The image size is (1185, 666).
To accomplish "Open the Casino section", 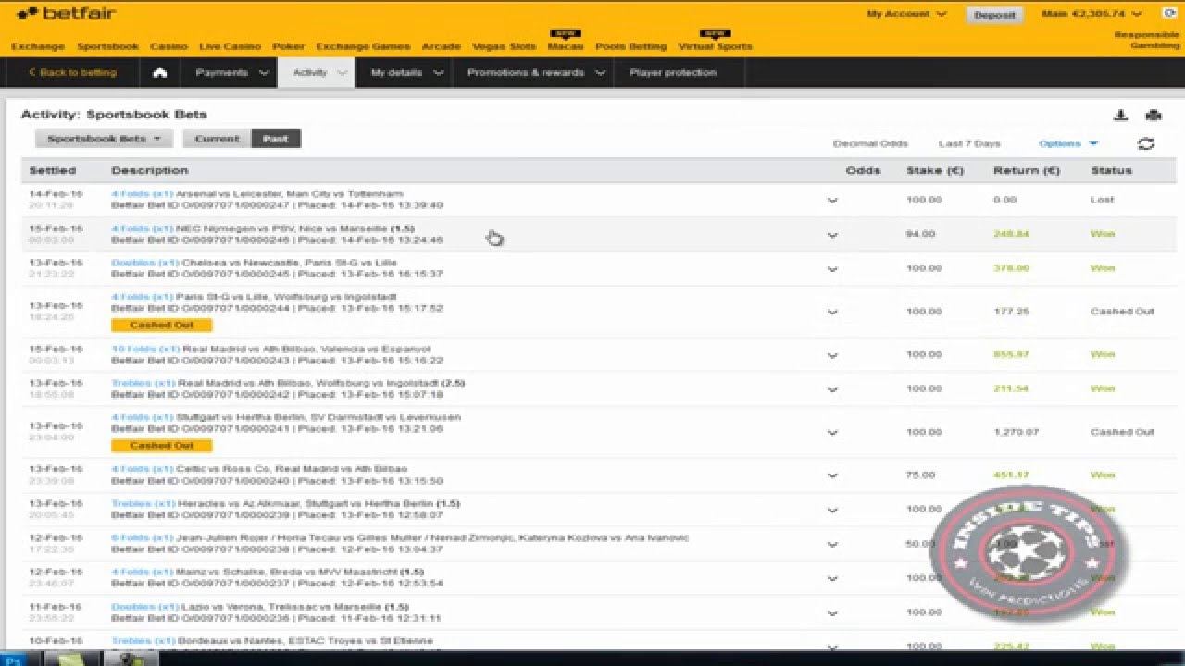I will pos(168,46).
